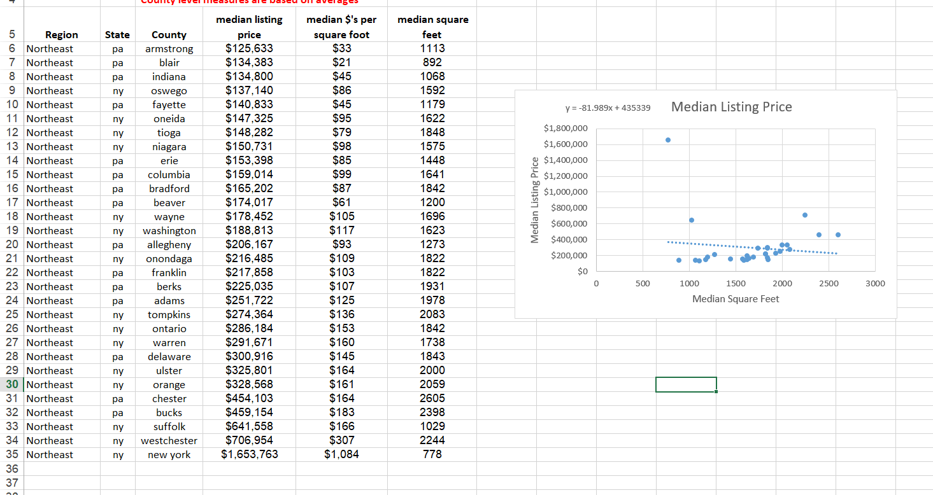Select the delaware county cell
The height and width of the screenshot is (495, 933).
169,357
